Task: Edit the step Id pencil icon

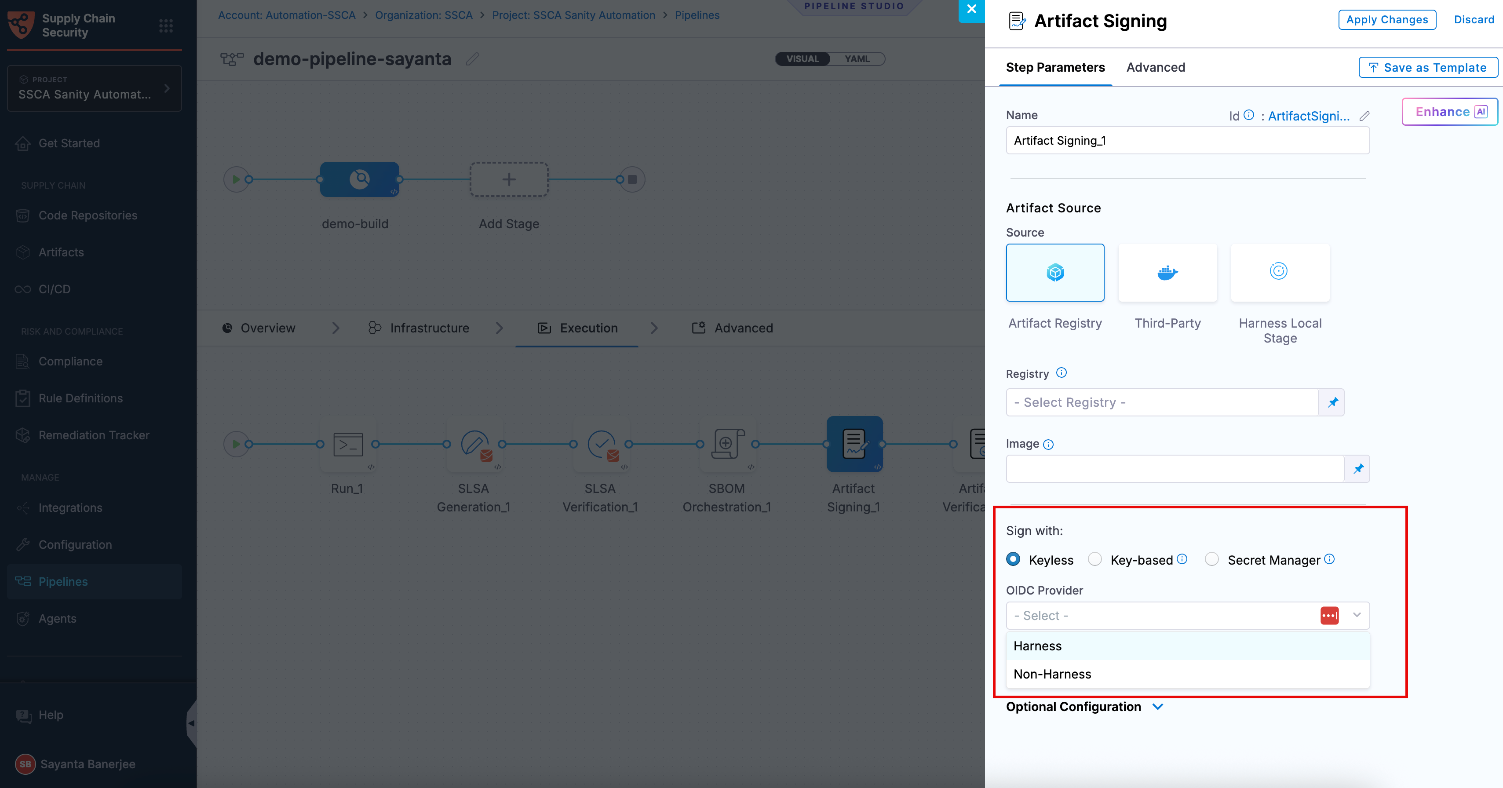Action: pos(1364,116)
